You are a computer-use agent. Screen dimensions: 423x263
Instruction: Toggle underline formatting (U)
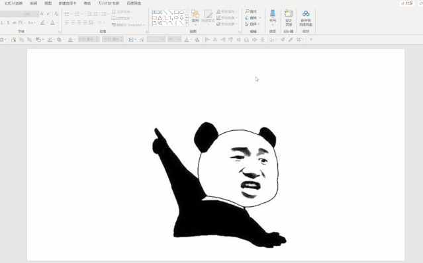click(x=2, y=22)
